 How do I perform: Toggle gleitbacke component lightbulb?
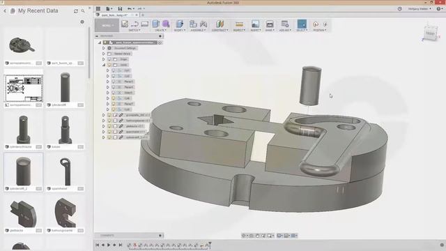coord(109,126)
